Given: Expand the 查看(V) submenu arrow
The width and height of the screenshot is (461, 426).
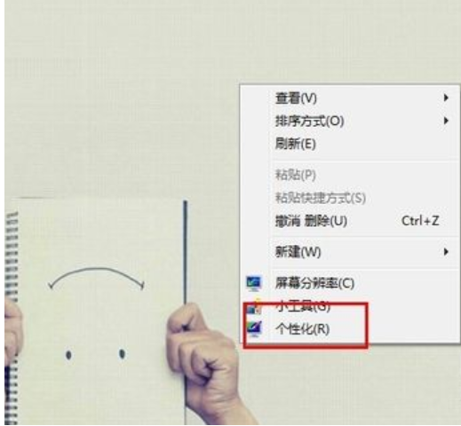Looking at the screenshot, I should click(x=446, y=98).
